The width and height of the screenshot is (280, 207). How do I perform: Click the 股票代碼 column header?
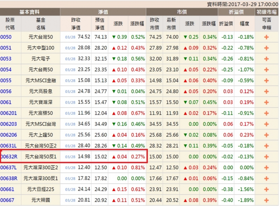pyautogui.click(x=10, y=24)
